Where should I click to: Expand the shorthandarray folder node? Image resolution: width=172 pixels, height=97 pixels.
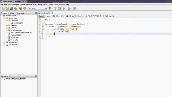click(x=7, y=30)
